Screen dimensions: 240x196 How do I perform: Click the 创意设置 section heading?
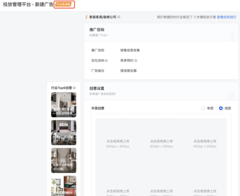coord(97,88)
